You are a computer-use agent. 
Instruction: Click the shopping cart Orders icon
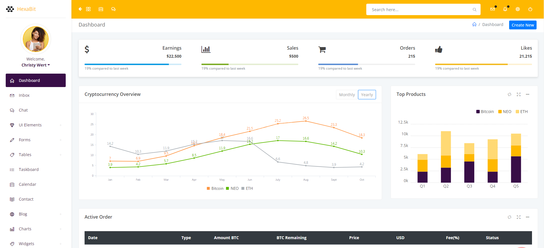tap(322, 50)
